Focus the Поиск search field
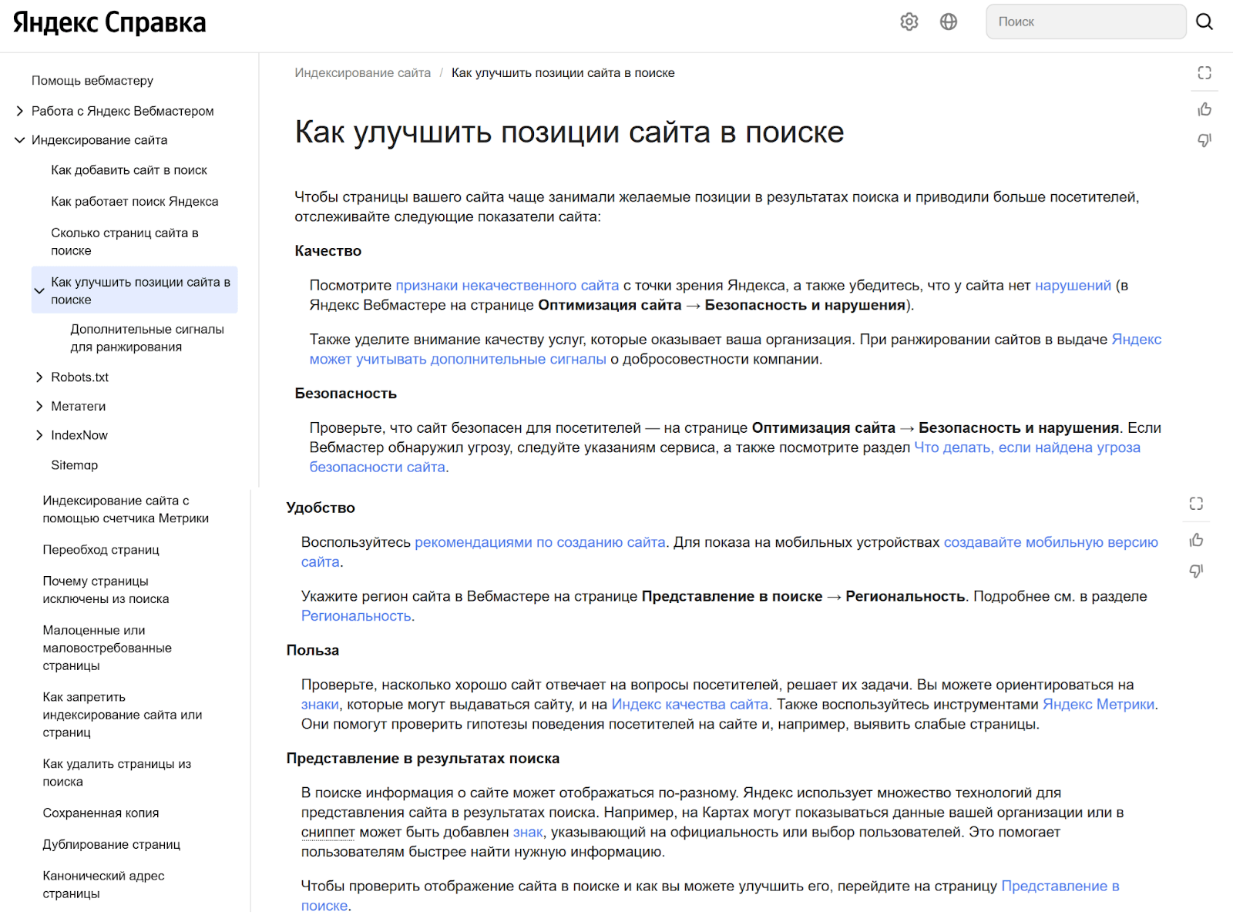 1085,22
